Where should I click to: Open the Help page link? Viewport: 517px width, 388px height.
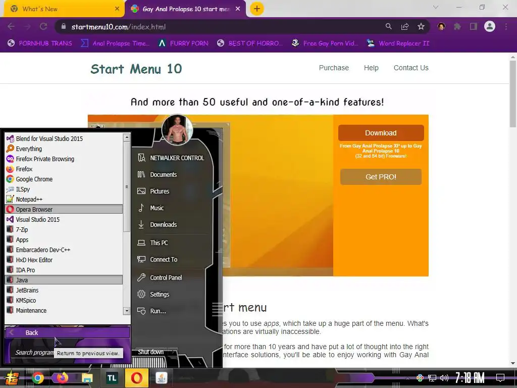point(371,68)
